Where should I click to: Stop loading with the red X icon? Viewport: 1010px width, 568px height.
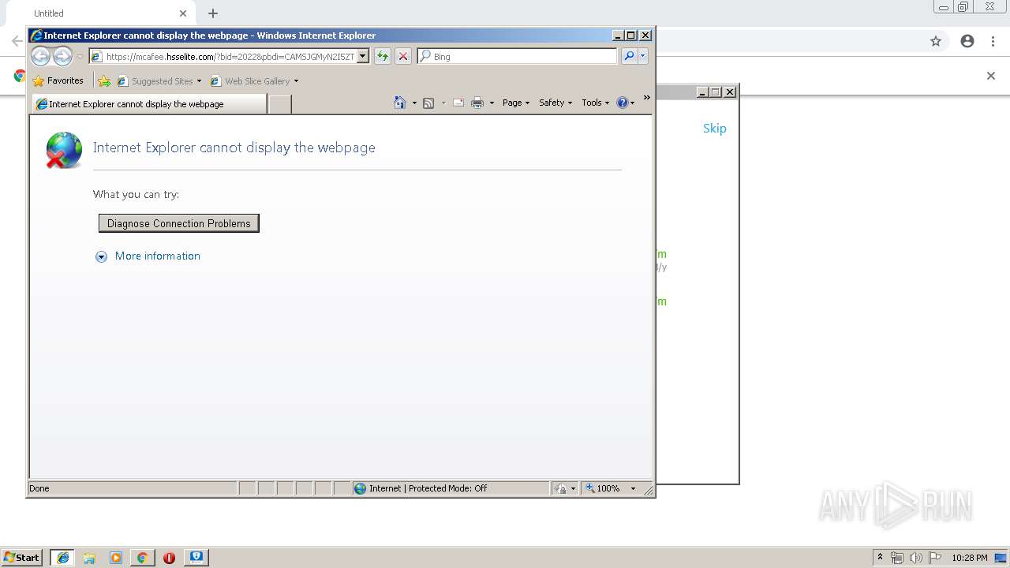point(403,56)
